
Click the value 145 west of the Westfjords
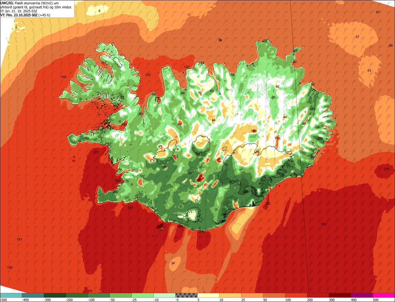click(x=64, y=77)
